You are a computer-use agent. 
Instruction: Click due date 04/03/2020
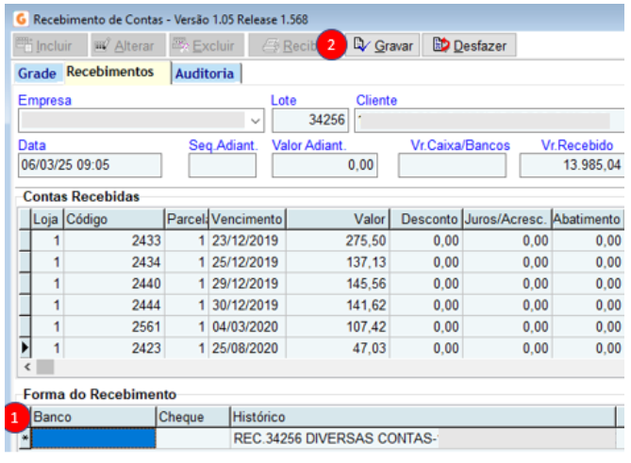247,326
